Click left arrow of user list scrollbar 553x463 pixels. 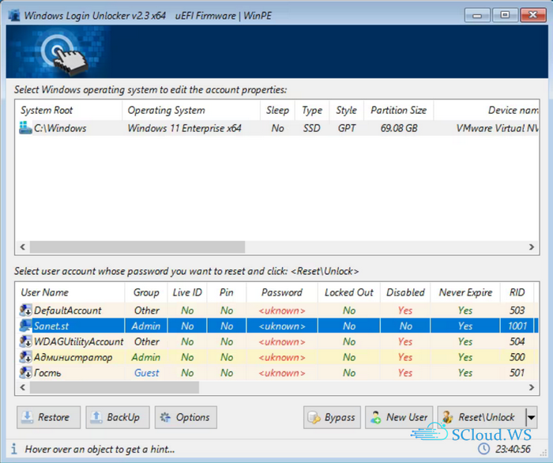tap(23, 387)
